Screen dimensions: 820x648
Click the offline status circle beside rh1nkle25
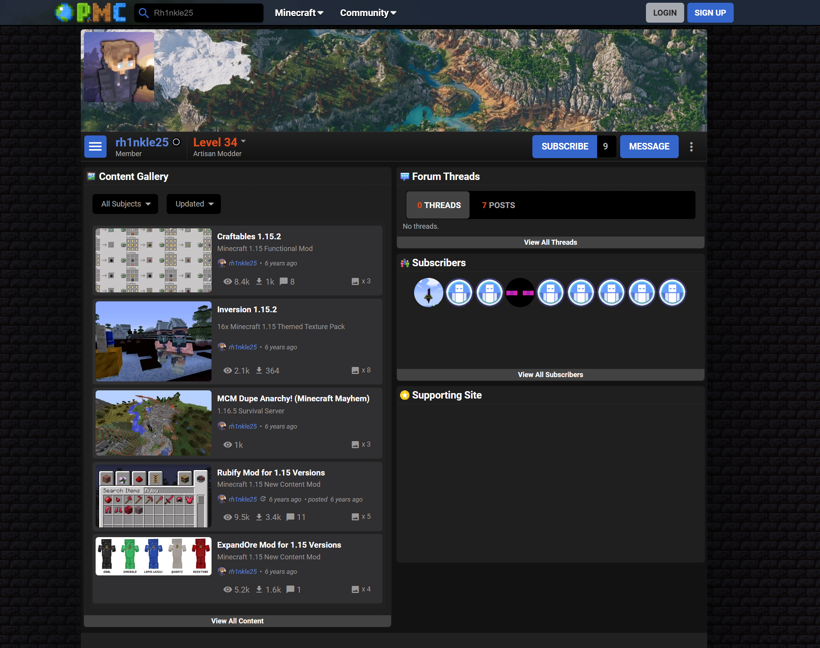pyautogui.click(x=176, y=142)
